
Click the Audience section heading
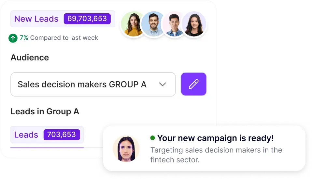[30, 58]
